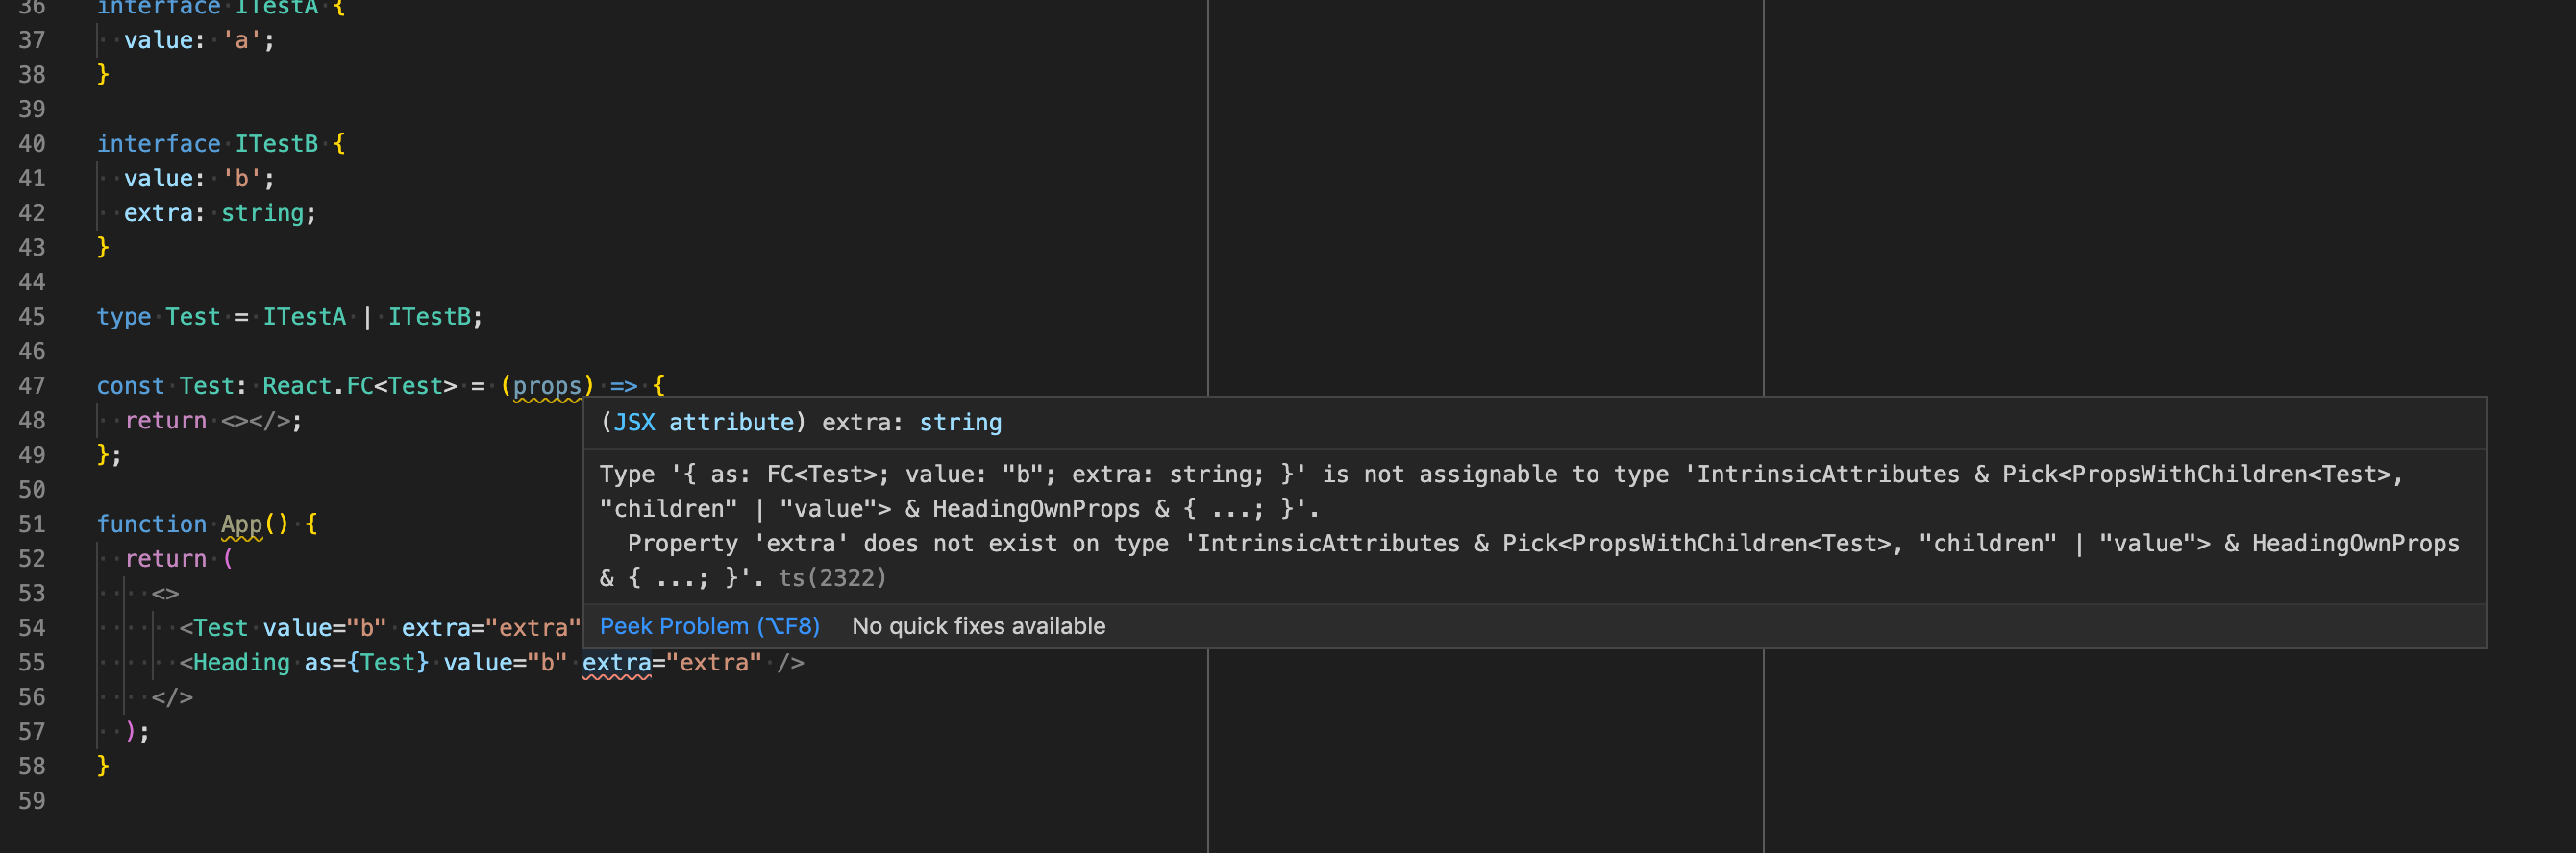Image resolution: width=2576 pixels, height=853 pixels.
Task: Click the 'type' keyword on line 45
Action: (123, 317)
